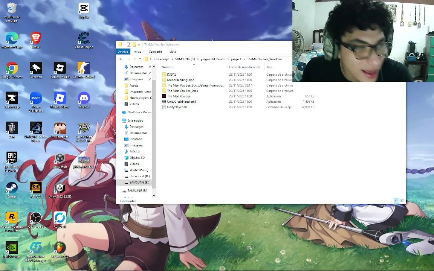Select the NVIDIA App desktop icon
434x271 pixels.
(12, 250)
